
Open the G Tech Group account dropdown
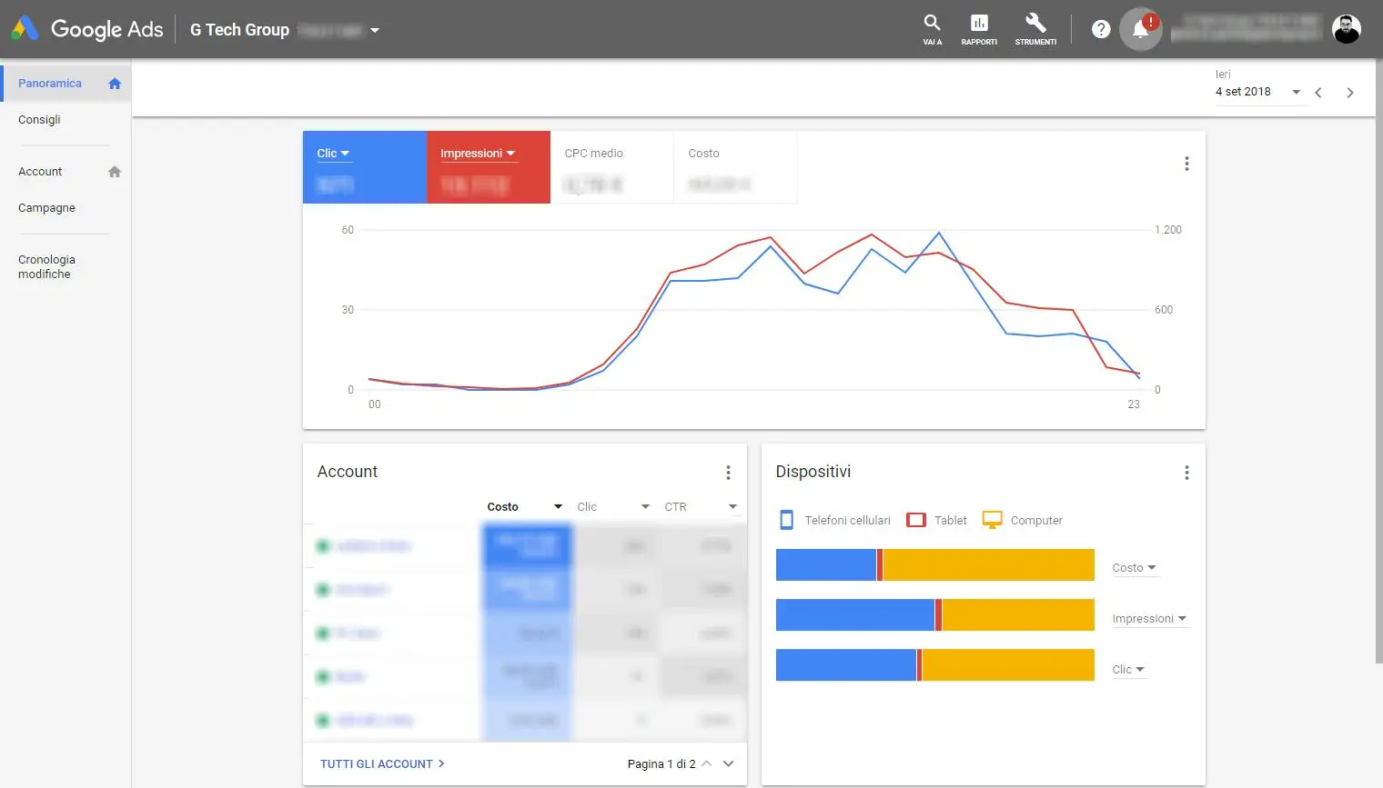point(375,30)
